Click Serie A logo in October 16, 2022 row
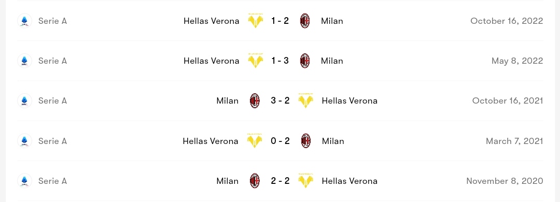 click(x=25, y=21)
